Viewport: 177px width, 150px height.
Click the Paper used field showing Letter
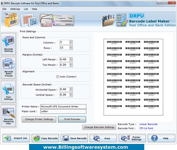pos(63,111)
